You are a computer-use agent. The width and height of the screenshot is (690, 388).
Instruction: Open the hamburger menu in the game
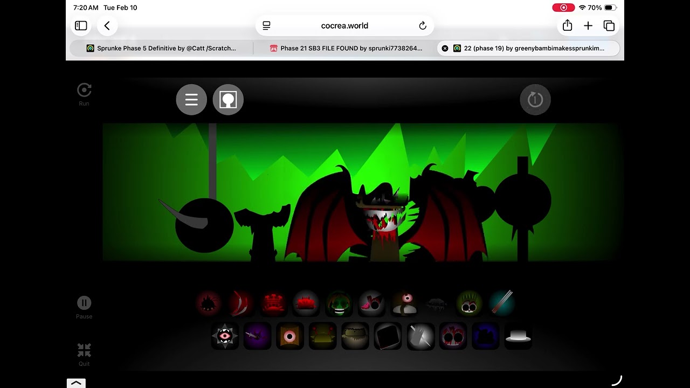pyautogui.click(x=191, y=100)
